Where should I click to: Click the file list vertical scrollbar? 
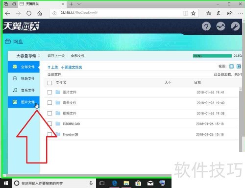(241, 119)
